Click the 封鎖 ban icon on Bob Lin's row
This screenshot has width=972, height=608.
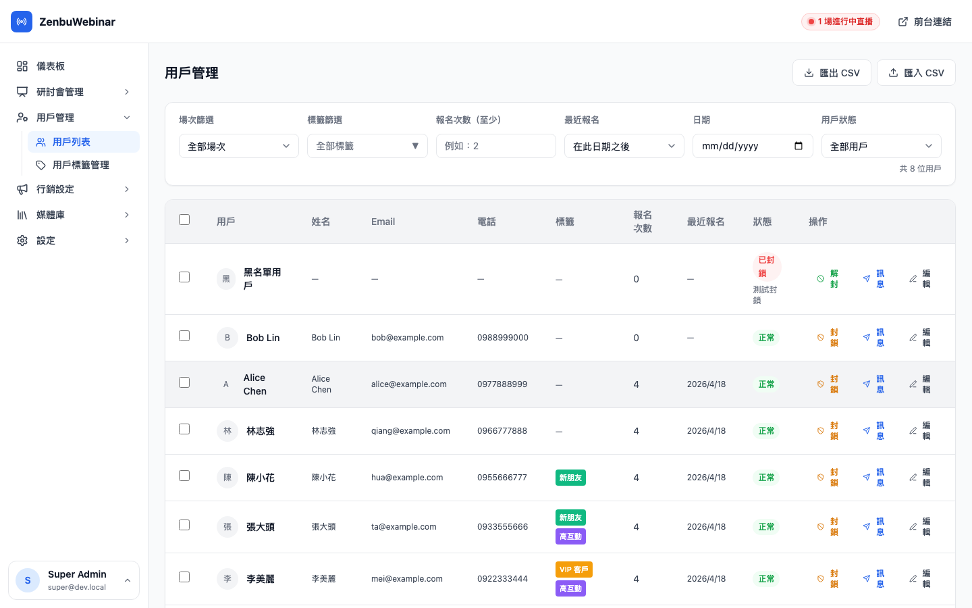click(x=821, y=337)
